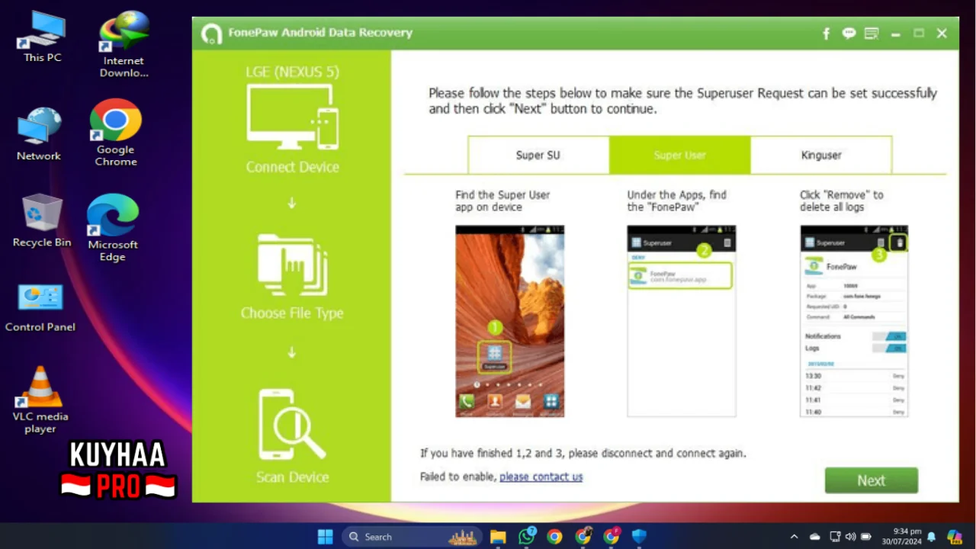Screen dimensions: 976x549
Task: Select VLC media player desktop icon
Action: [x=40, y=400]
